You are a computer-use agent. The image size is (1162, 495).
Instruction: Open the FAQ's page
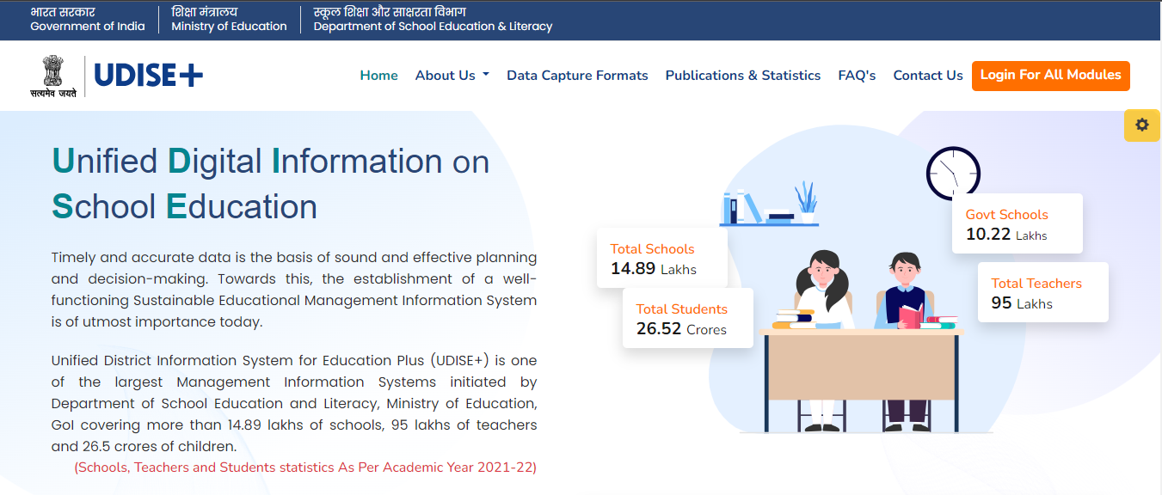pyautogui.click(x=857, y=76)
